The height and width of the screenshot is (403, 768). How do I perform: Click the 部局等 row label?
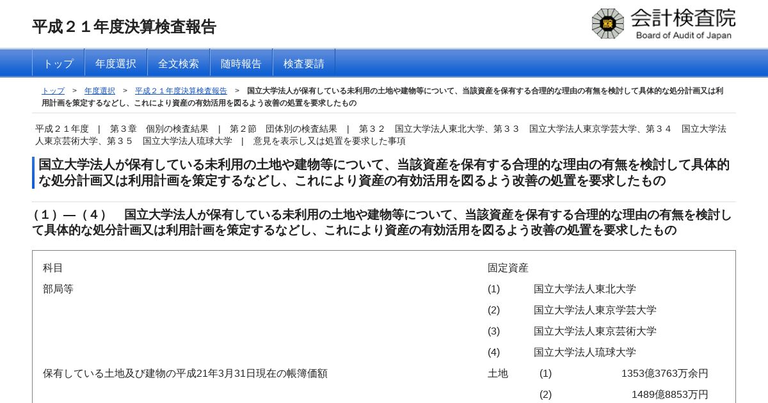[x=58, y=289]
